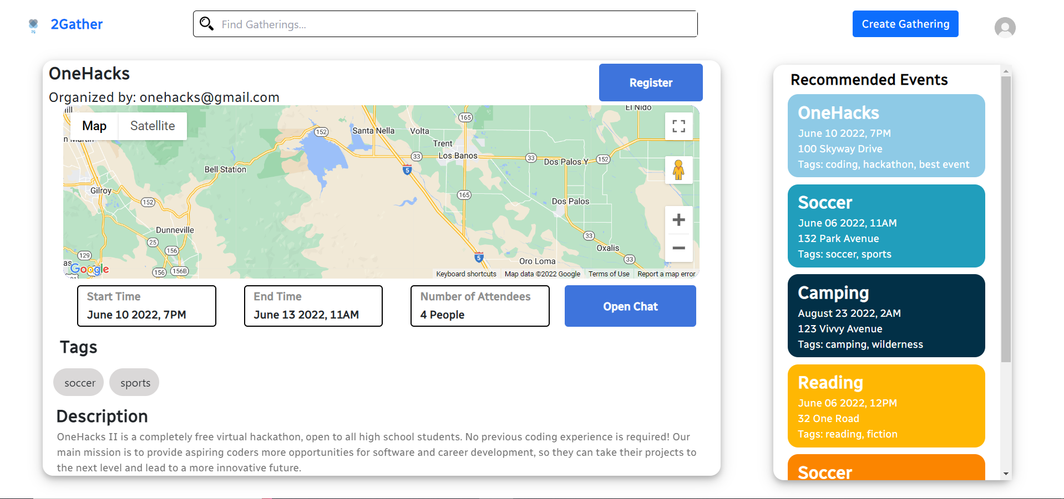Click the Gilroy map label

101,191
